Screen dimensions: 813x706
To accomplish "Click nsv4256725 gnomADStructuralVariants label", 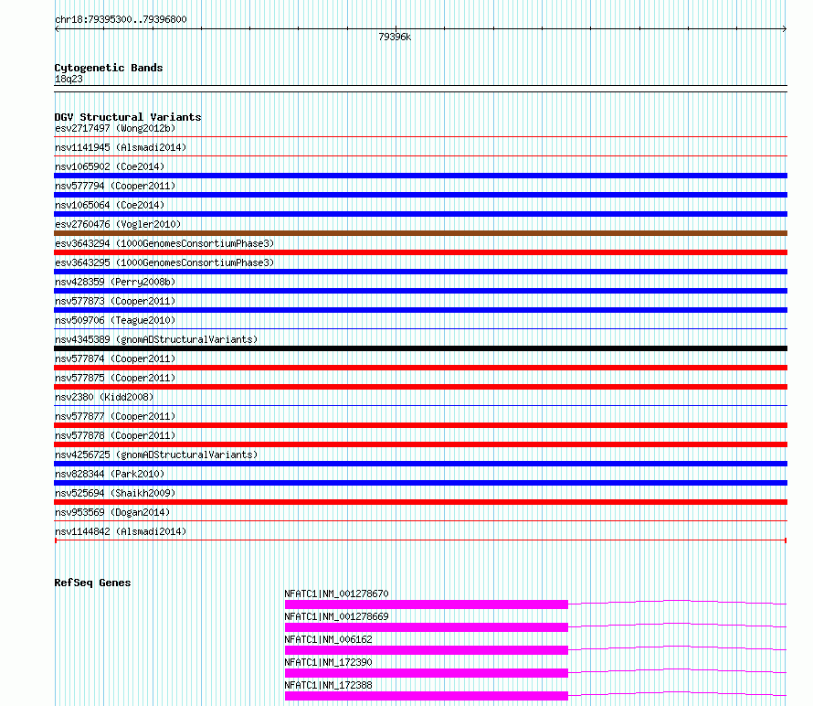I will pos(156,455).
